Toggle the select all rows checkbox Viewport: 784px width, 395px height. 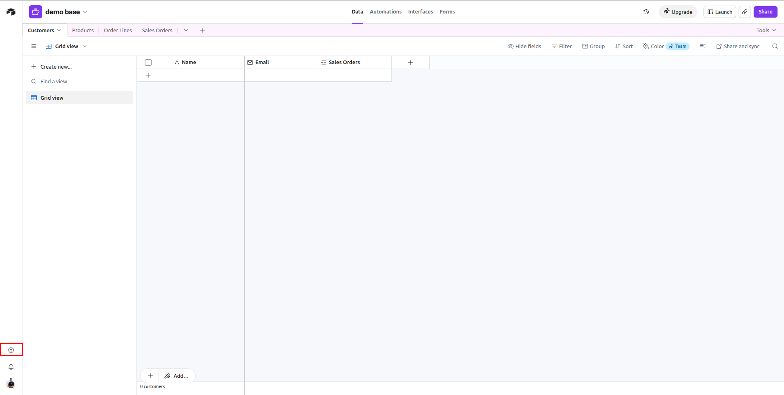coord(148,62)
